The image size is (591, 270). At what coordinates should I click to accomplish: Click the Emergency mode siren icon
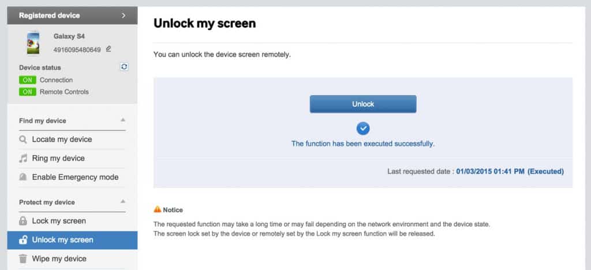point(23,177)
